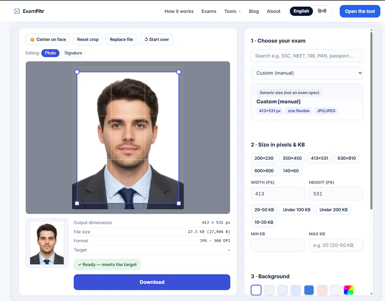Select the Under 200 KB preset
This screenshot has height=301, width=385.
[x=333, y=210]
